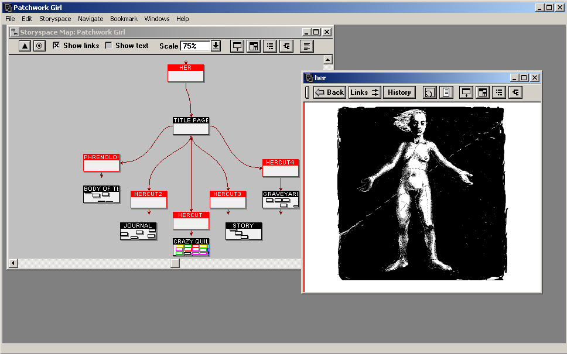The image size is (567, 354).
Task: Open the Scale dropdown arrow
Action: pyautogui.click(x=216, y=46)
